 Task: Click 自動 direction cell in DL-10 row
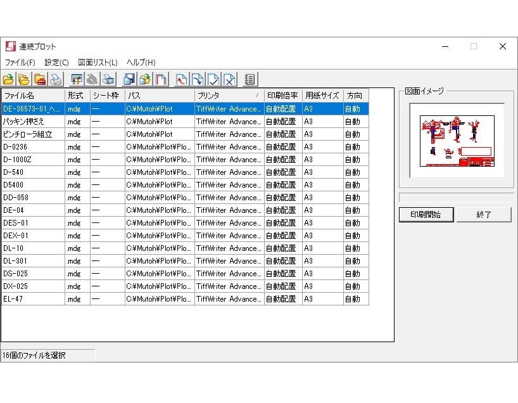(x=356, y=248)
